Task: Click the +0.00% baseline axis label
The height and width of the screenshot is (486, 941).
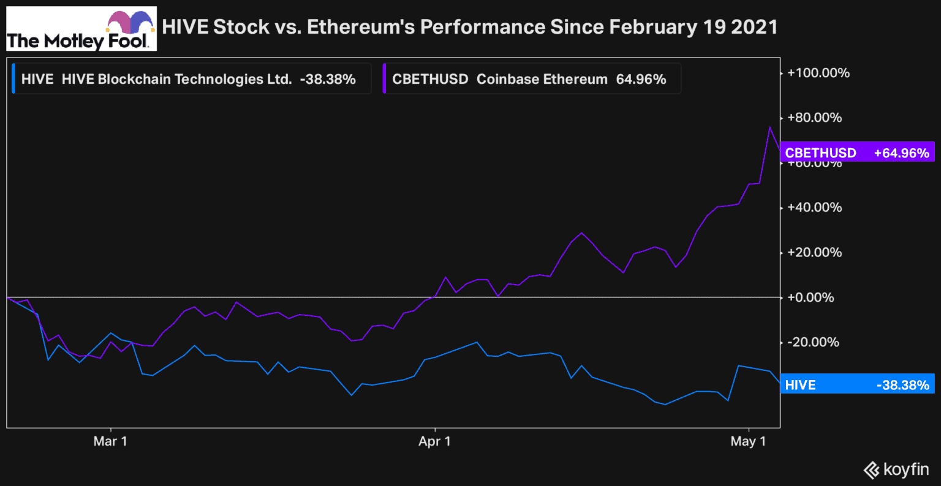Action: click(811, 297)
